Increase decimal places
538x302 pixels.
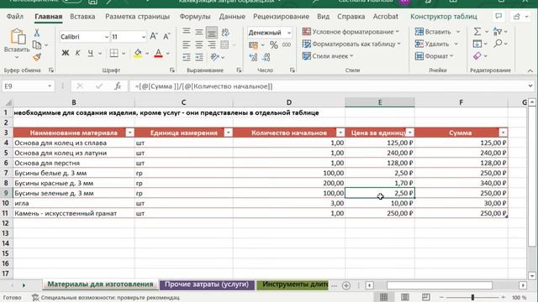253,57
